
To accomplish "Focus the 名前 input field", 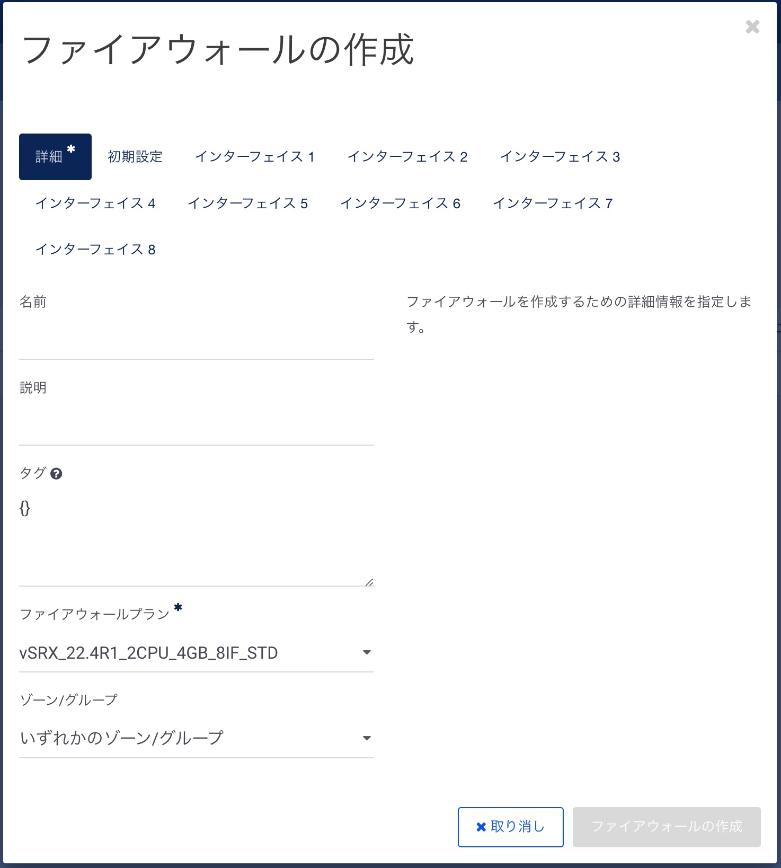I will (197, 340).
